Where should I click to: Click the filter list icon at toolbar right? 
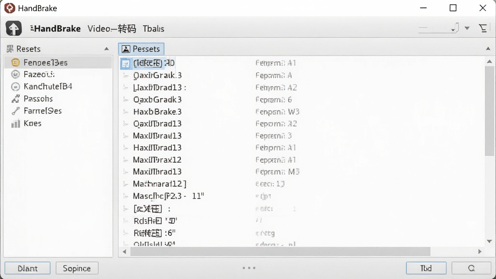point(483,28)
